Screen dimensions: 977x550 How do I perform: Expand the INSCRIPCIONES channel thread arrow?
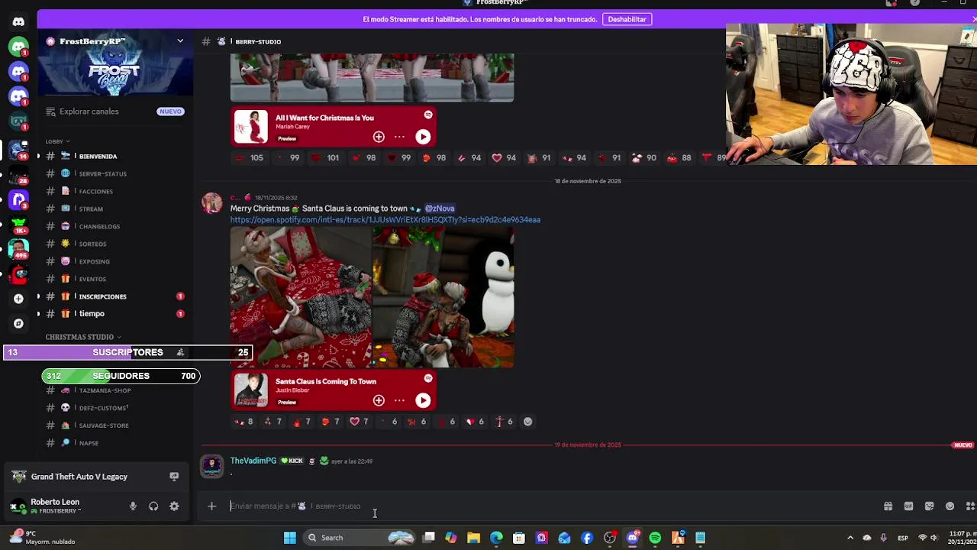point(38,296)
